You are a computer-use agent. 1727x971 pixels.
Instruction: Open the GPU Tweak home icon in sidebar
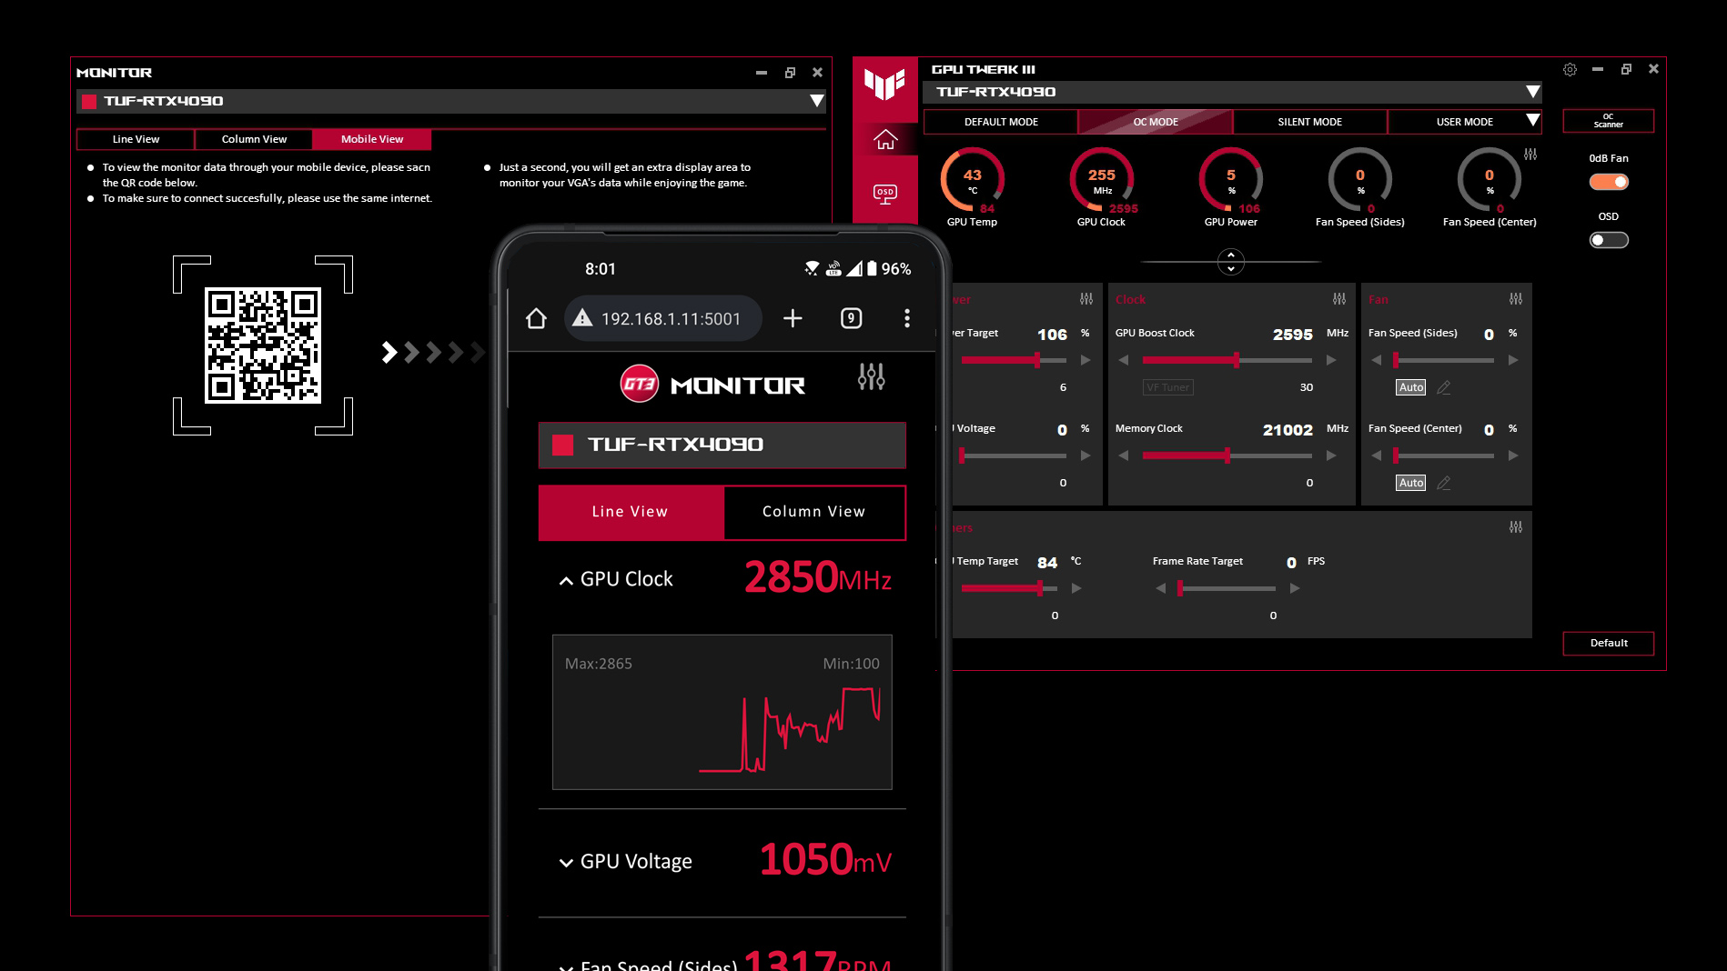885,140
